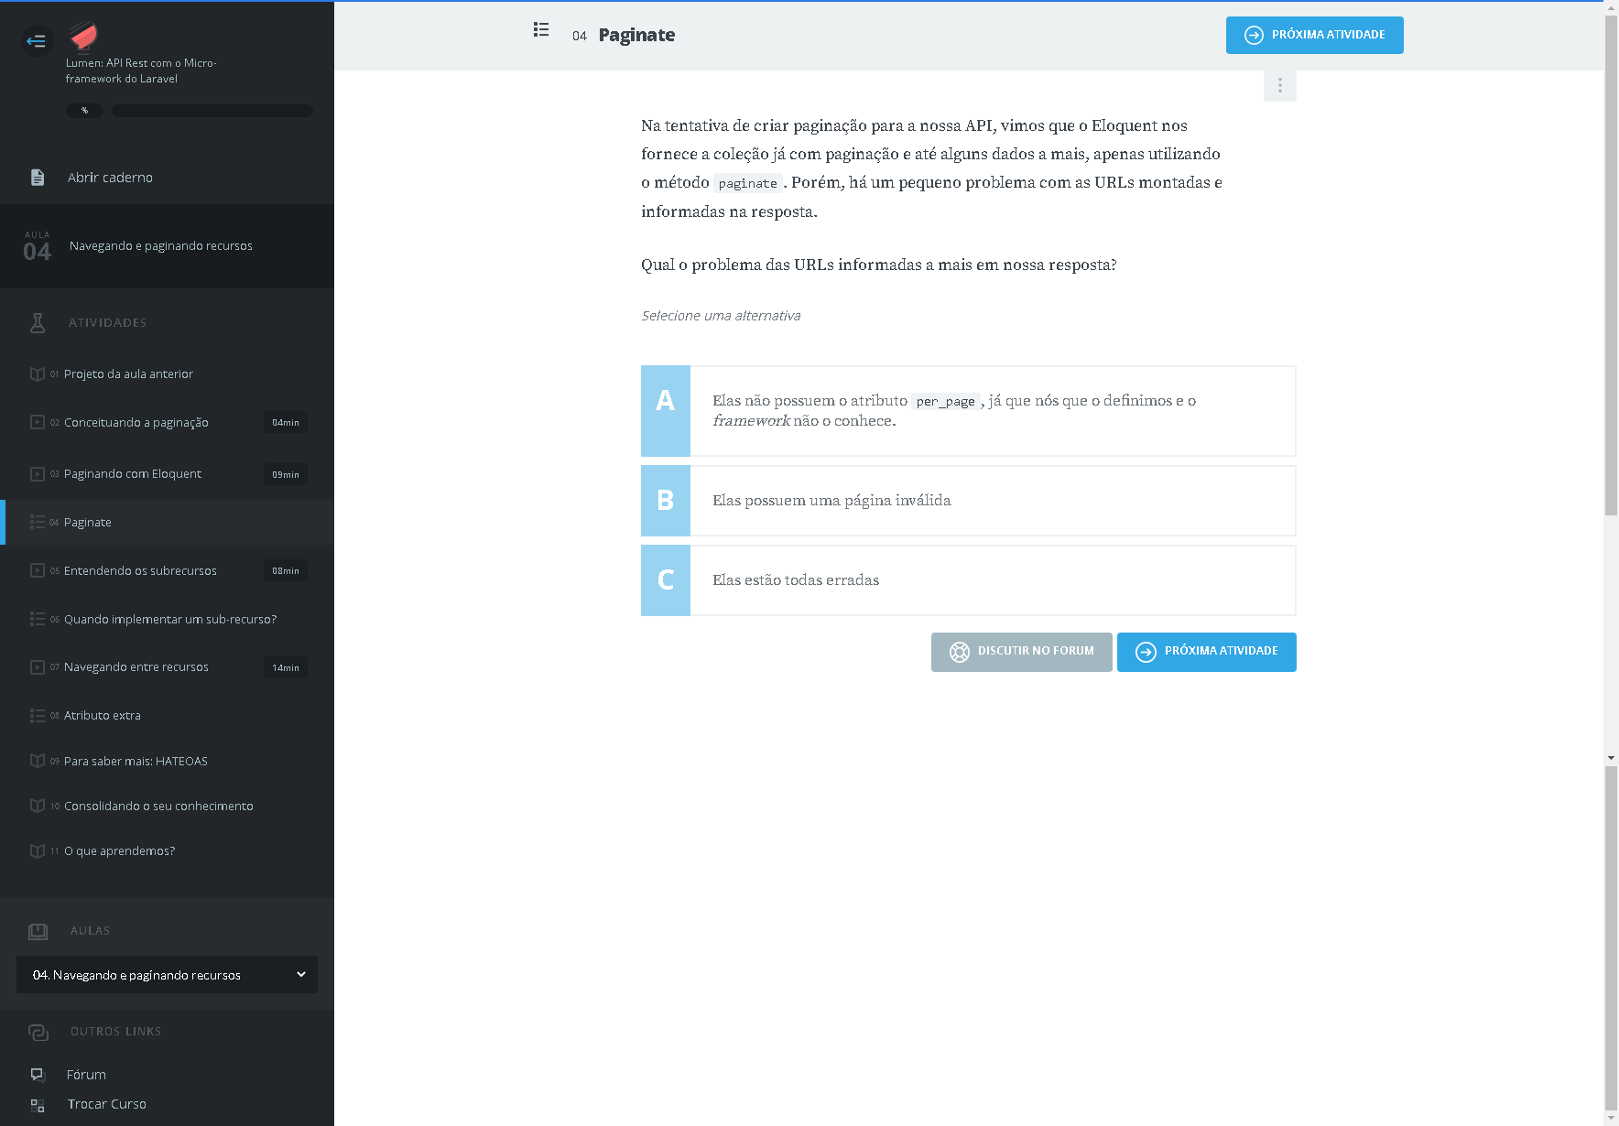Viewport: 1619px width, 1126px height.
Task: Expand the lesson dropdown 04. Navegando e paginando
Action: [x=167, y=975]
